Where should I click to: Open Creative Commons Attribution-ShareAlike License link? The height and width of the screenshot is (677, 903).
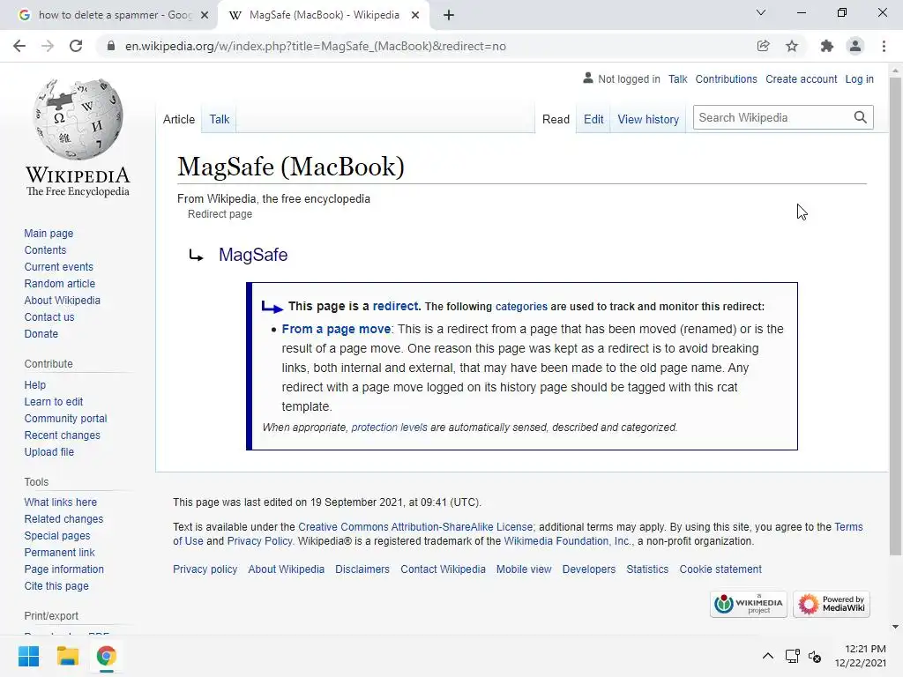(x=415, y=527)
